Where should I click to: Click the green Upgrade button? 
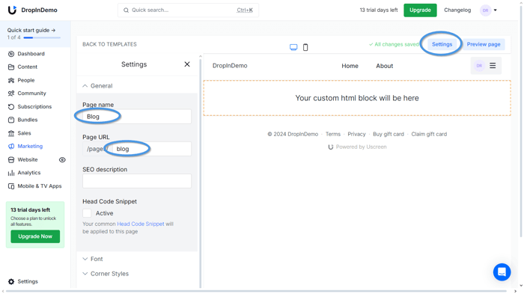[420, 10]
